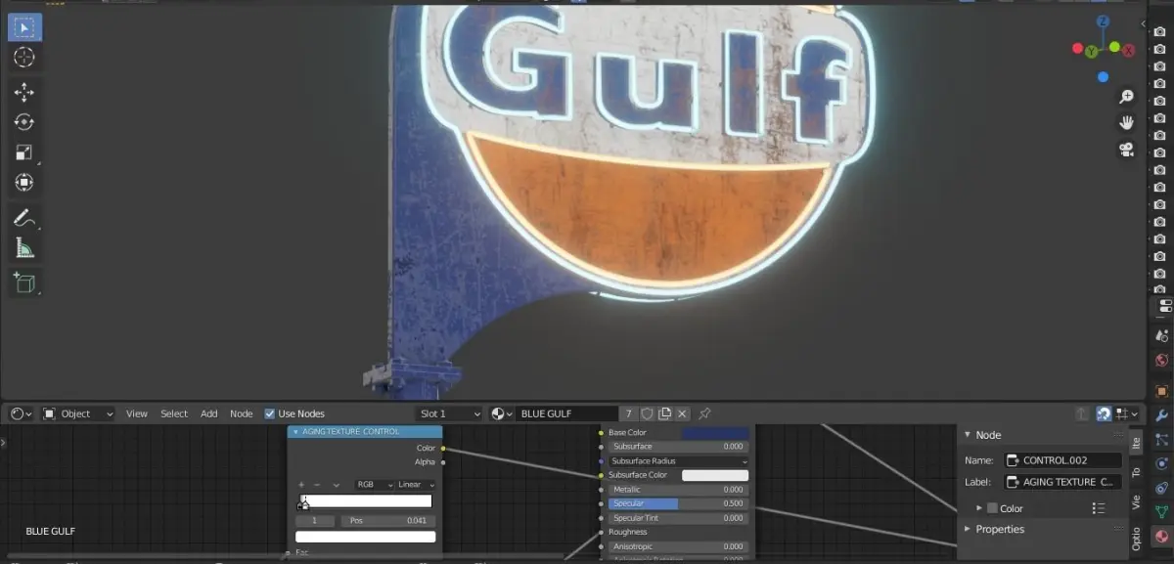This screenshot has width=1174, height=564.
Task: Click the zoom magnifier viewport icon
Action: tap(1126, 96)
